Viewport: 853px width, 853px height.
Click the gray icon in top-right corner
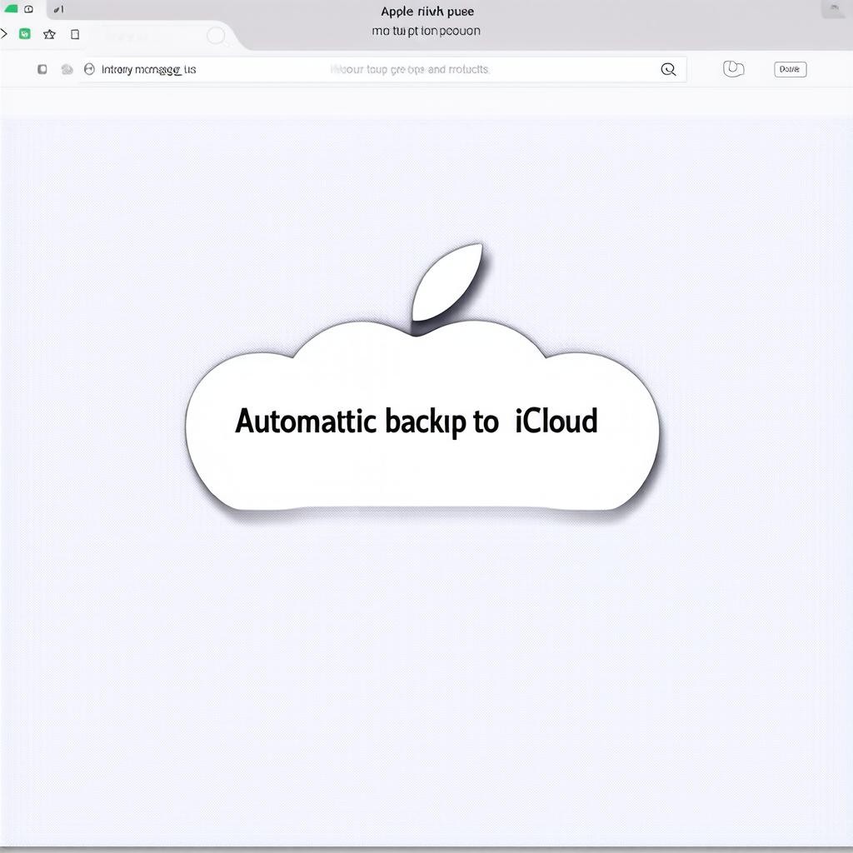coord(832,10)
